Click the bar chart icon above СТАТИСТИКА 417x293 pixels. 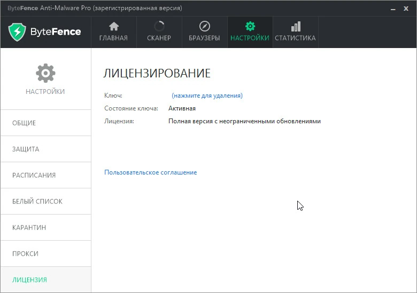[296, 26]
